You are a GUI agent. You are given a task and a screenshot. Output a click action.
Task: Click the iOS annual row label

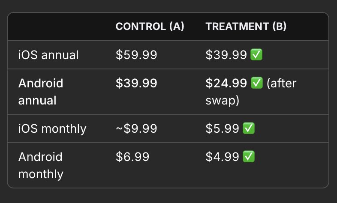coord(48,55)
